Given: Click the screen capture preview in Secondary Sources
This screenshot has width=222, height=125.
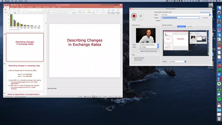Looking at the screenshot, I should (x=186, y=43).
